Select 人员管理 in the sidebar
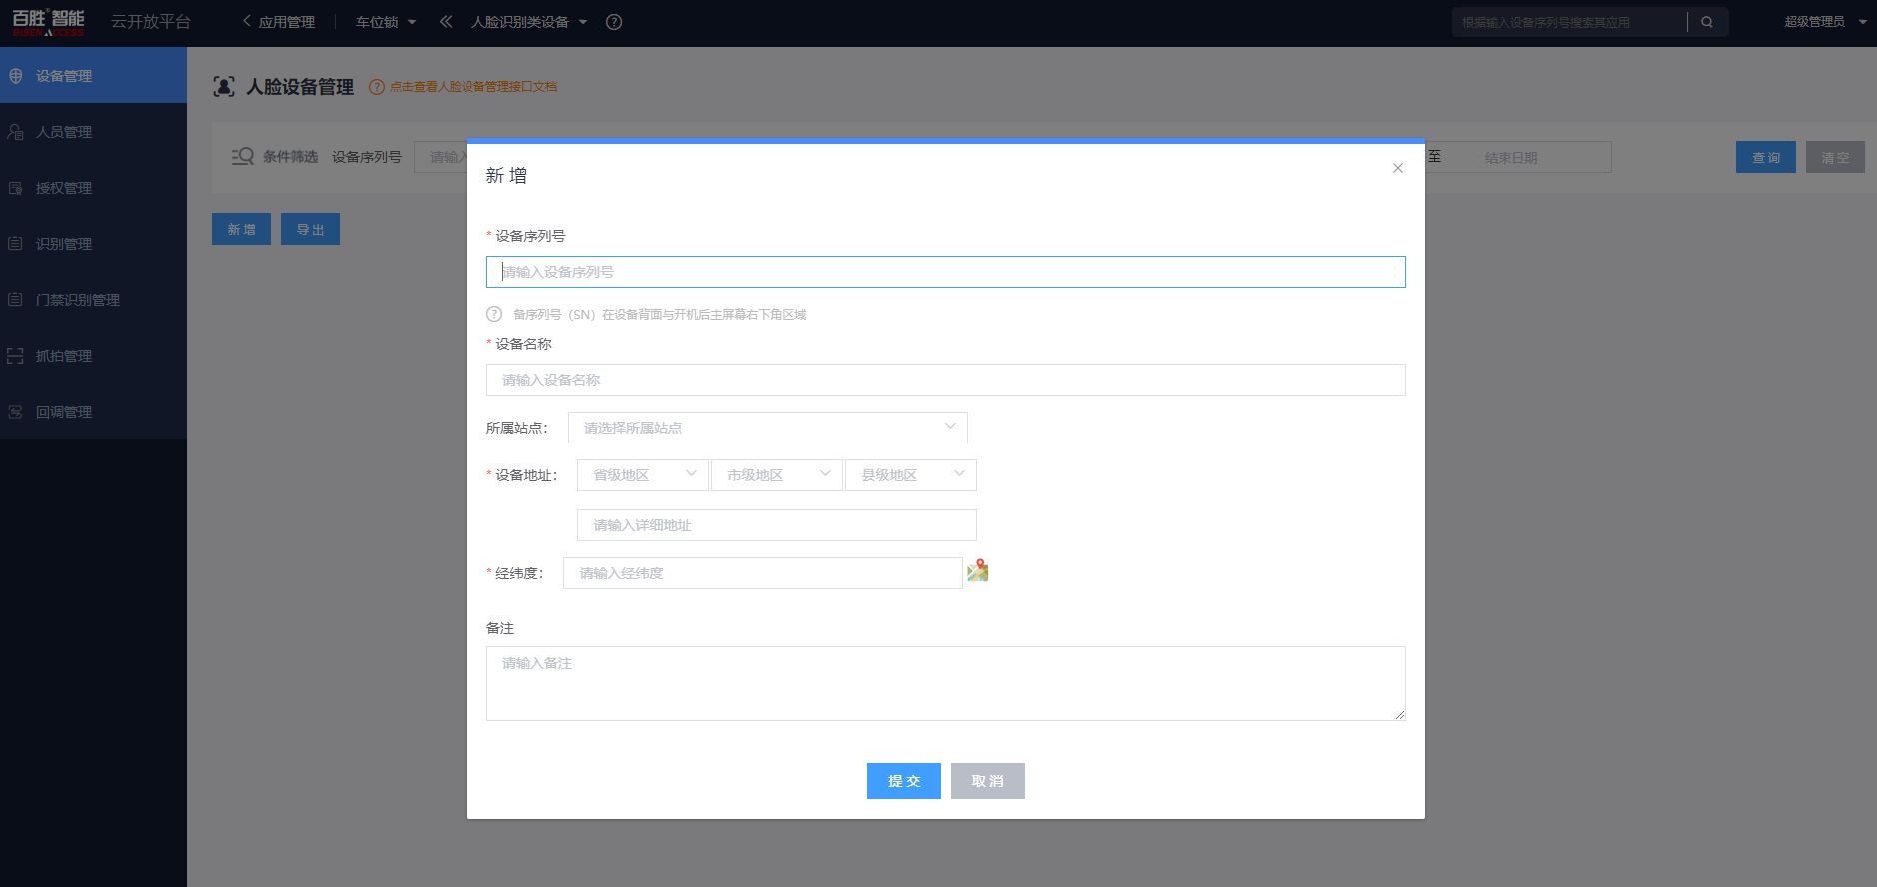 tap(64, 132)
